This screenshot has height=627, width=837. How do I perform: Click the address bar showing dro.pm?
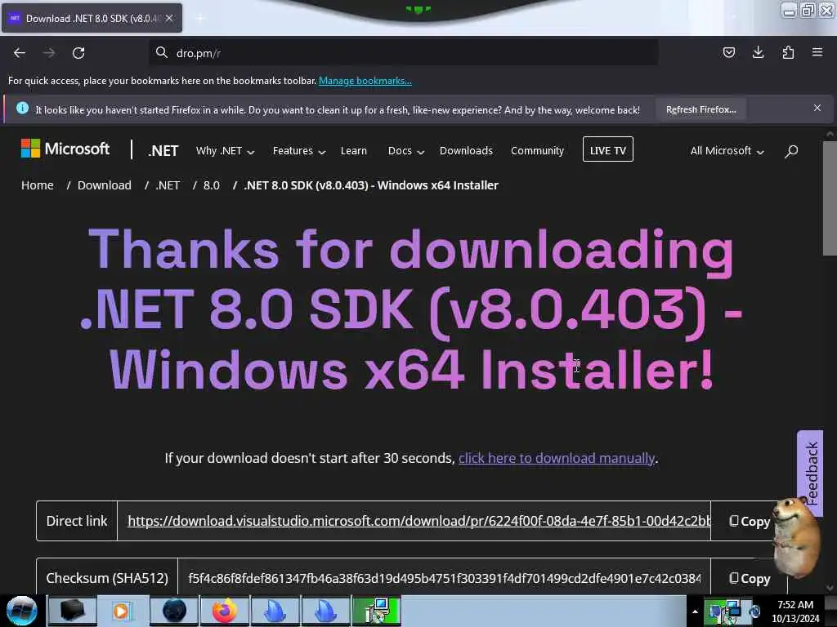pos(403,53)
